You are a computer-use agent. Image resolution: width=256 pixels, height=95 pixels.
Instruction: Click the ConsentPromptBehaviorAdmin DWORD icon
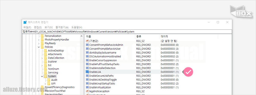tap(87, 45)
